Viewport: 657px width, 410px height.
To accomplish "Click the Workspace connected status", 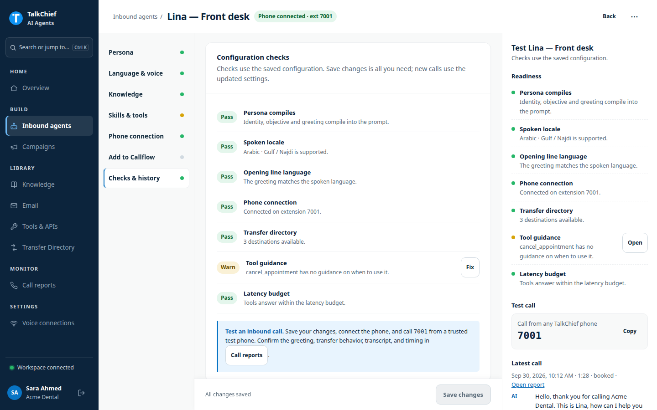I will coord(42,368).
